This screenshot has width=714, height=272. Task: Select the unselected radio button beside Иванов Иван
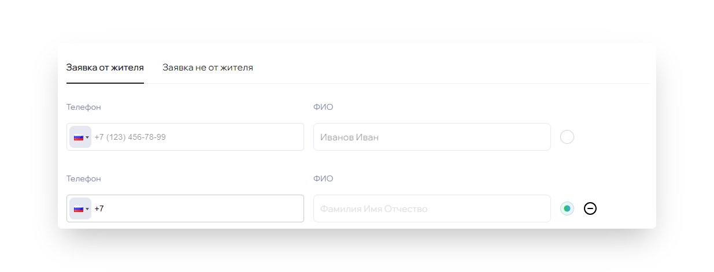click(567, 137)
